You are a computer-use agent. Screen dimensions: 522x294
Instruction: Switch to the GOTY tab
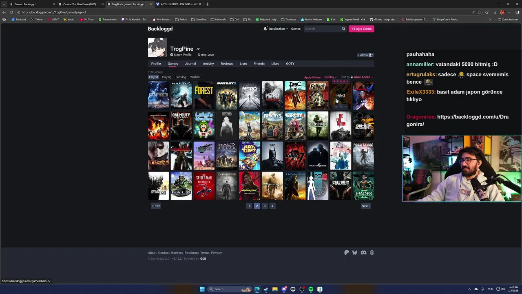pos(290,64)
